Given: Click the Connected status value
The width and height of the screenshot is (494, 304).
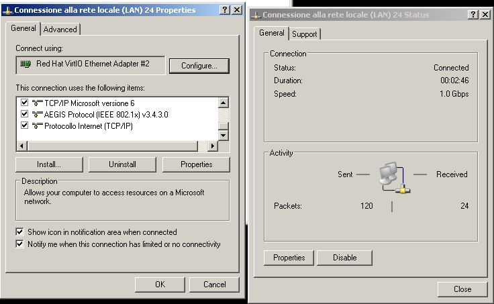Looking at the screenshot, I should (x=451, y=68).
